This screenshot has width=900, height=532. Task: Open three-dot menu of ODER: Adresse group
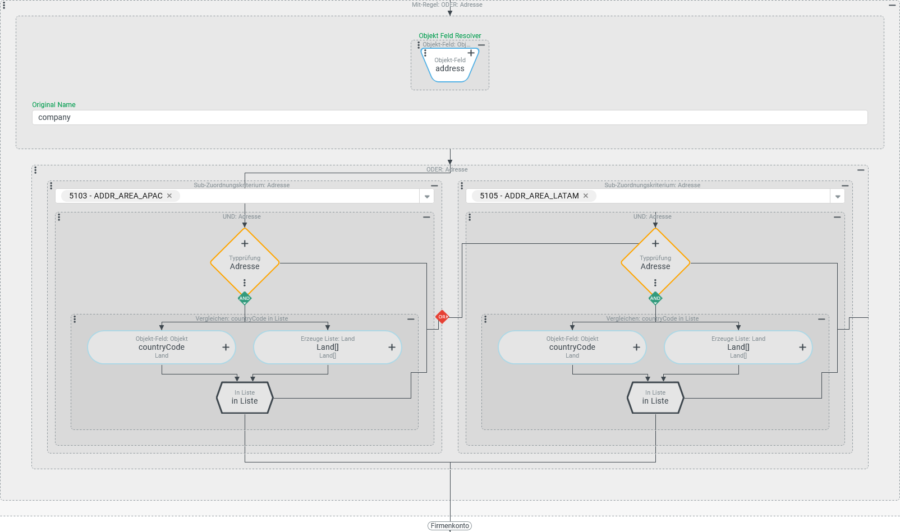pos(35,170)
